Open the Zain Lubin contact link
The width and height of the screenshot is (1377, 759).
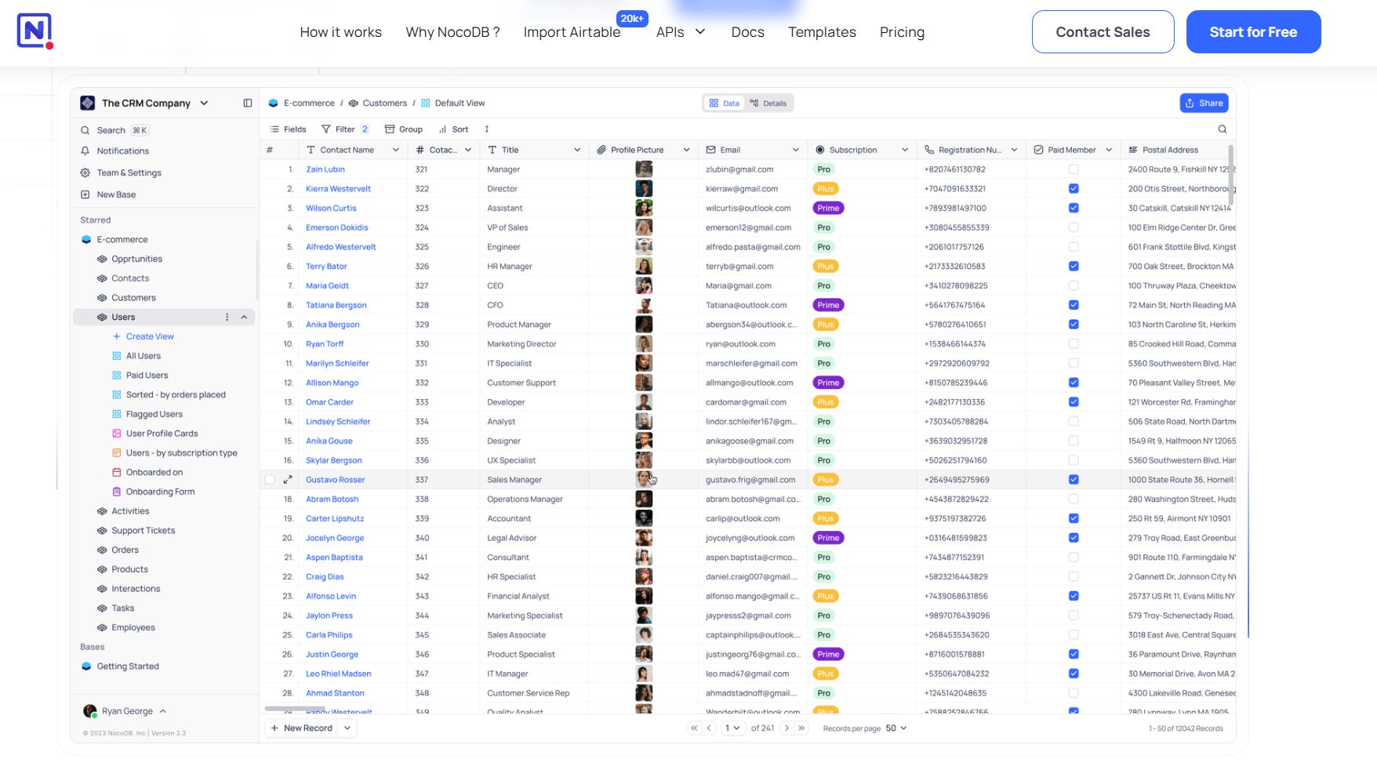click(x=325, y=169)
